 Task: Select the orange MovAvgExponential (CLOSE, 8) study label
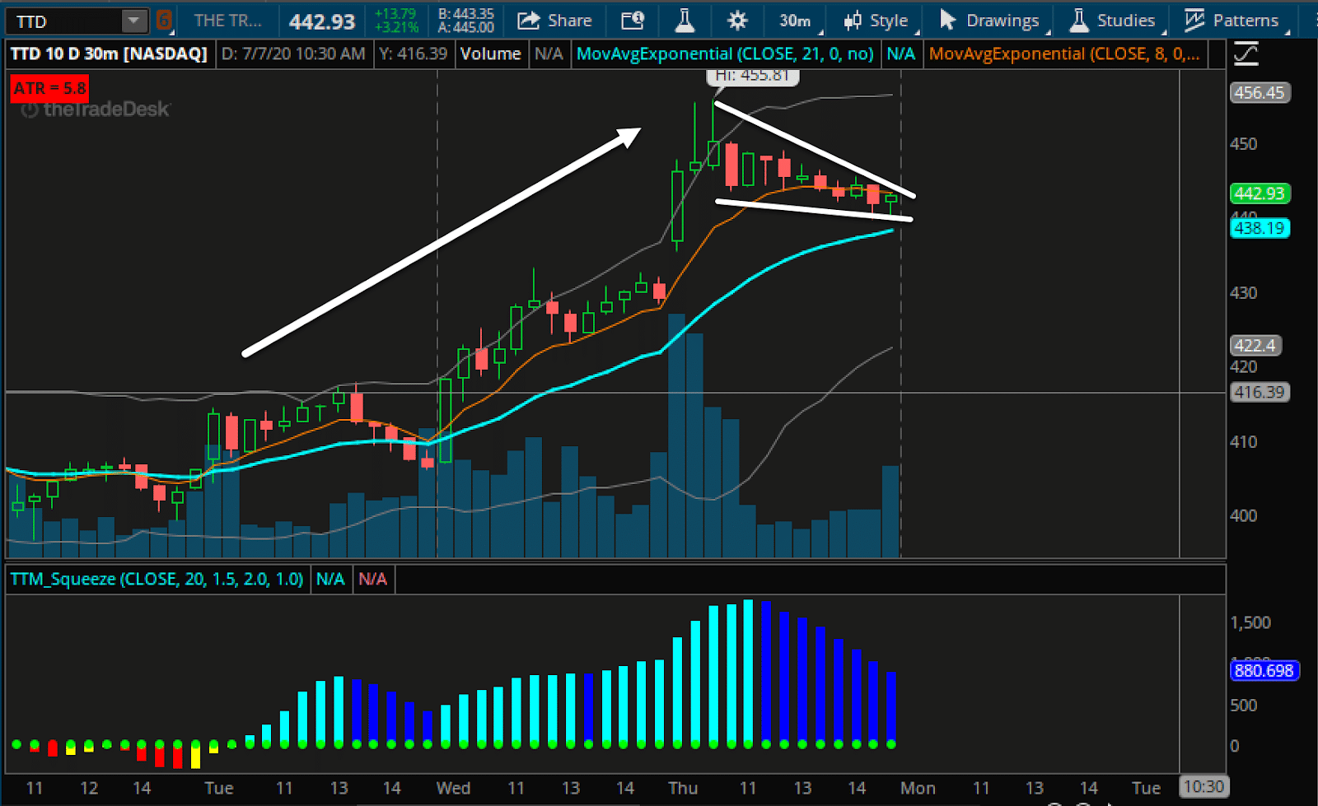click(x=1064, y=54)
